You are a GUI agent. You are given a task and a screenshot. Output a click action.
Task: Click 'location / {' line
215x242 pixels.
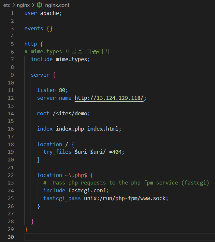56,145
